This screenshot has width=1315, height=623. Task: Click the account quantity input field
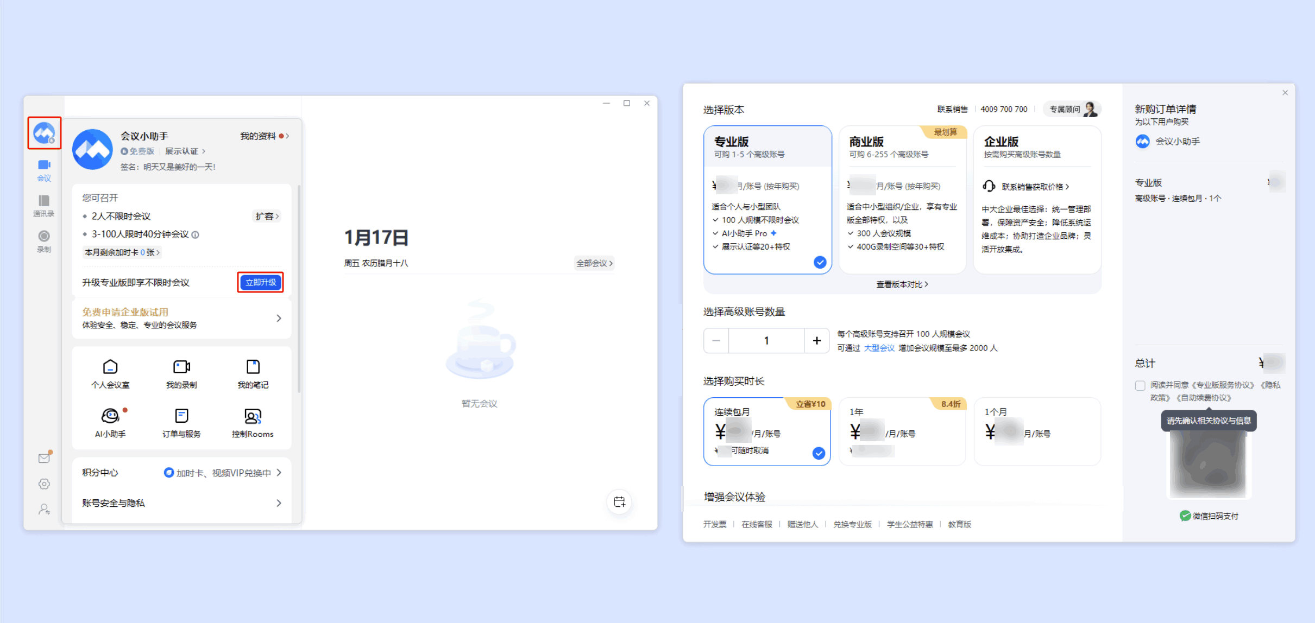pyautogui.click(x=766, y=340)
